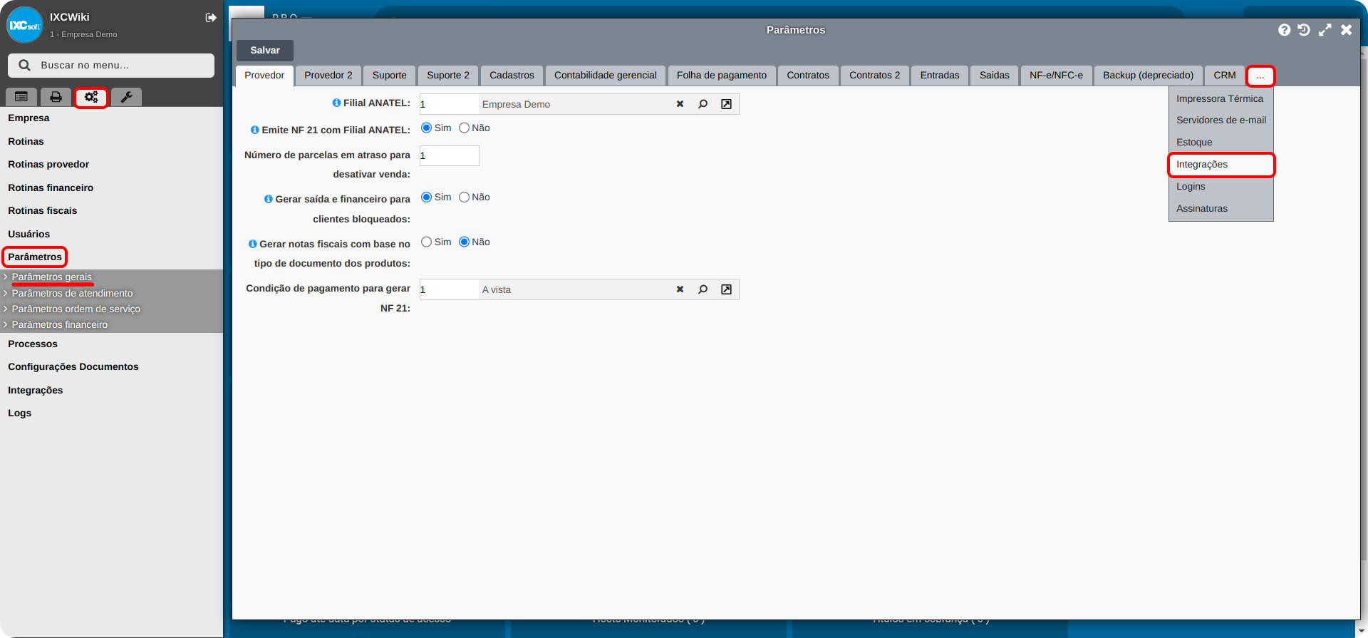Focus the Buscar no menu search field

pyautogui.click(x=111, y=65)
